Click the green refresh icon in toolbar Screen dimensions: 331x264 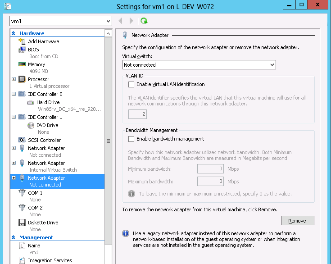click(144, 21)
